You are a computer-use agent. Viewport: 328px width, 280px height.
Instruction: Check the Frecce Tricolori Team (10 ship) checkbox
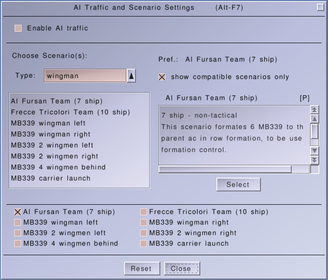(x=143, y=212)
